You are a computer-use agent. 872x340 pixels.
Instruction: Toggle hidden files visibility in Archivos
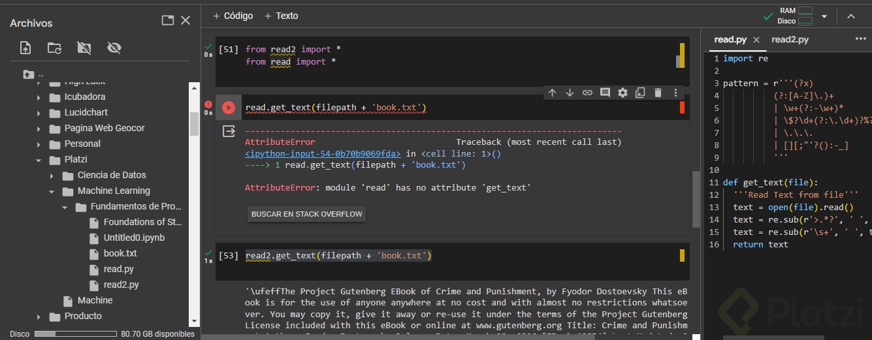pyautogui.click(x=114, y=48)
